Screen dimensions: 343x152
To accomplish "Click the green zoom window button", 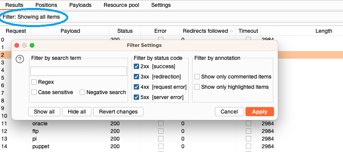I will (x=32, y=45).
